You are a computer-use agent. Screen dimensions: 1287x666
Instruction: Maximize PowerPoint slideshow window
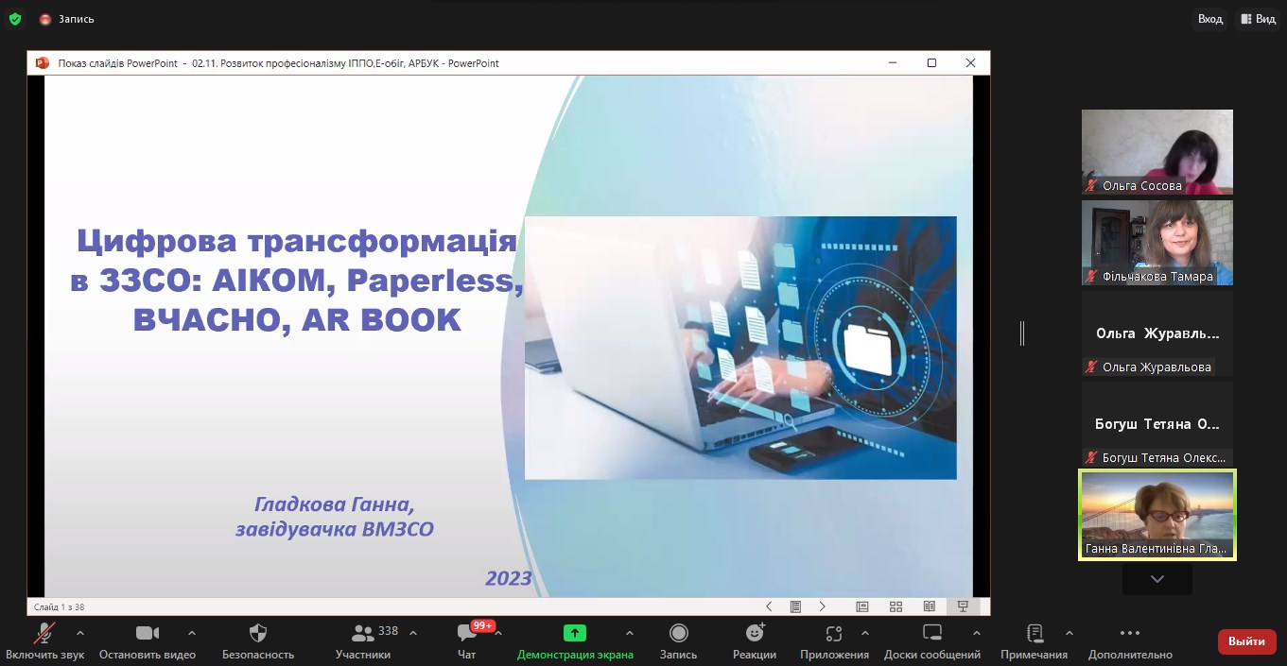(x=931, y=63)
